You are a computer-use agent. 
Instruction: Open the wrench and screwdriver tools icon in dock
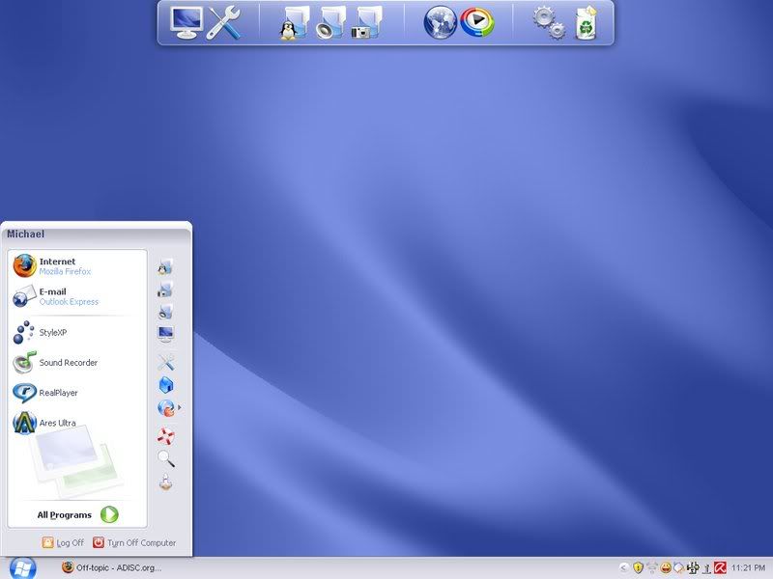[224, 22]
